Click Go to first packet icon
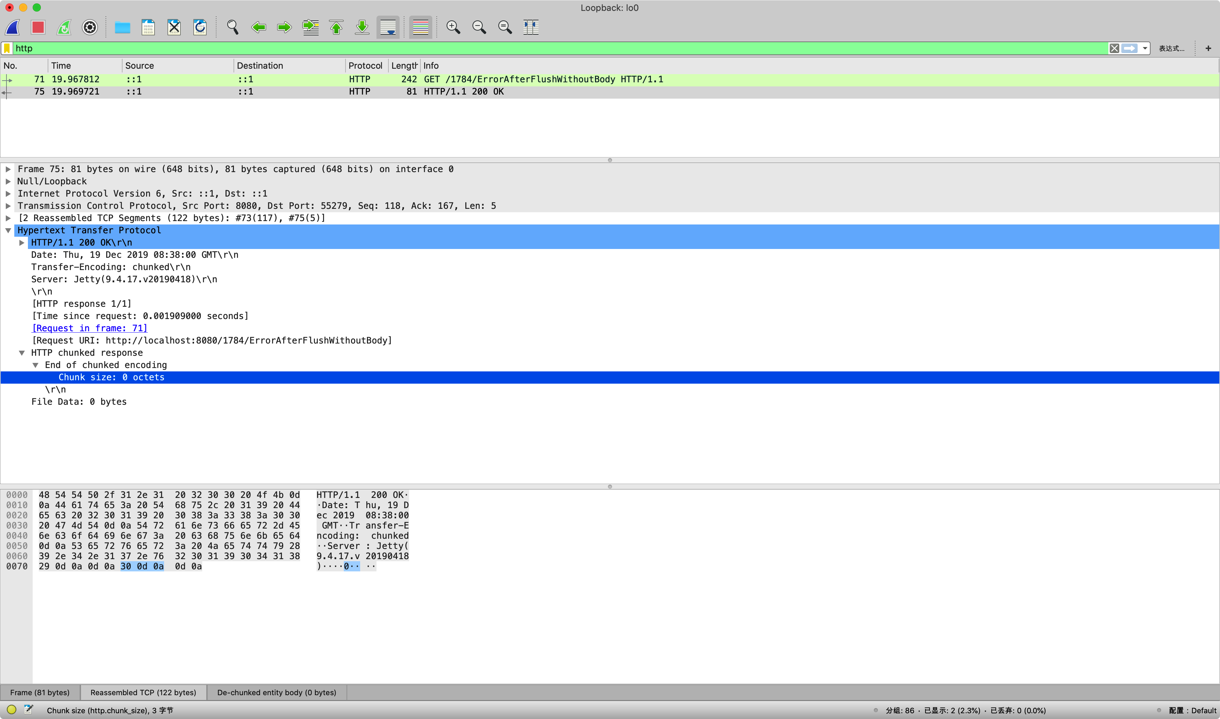 pyautogui.click(x=336, y=27)
